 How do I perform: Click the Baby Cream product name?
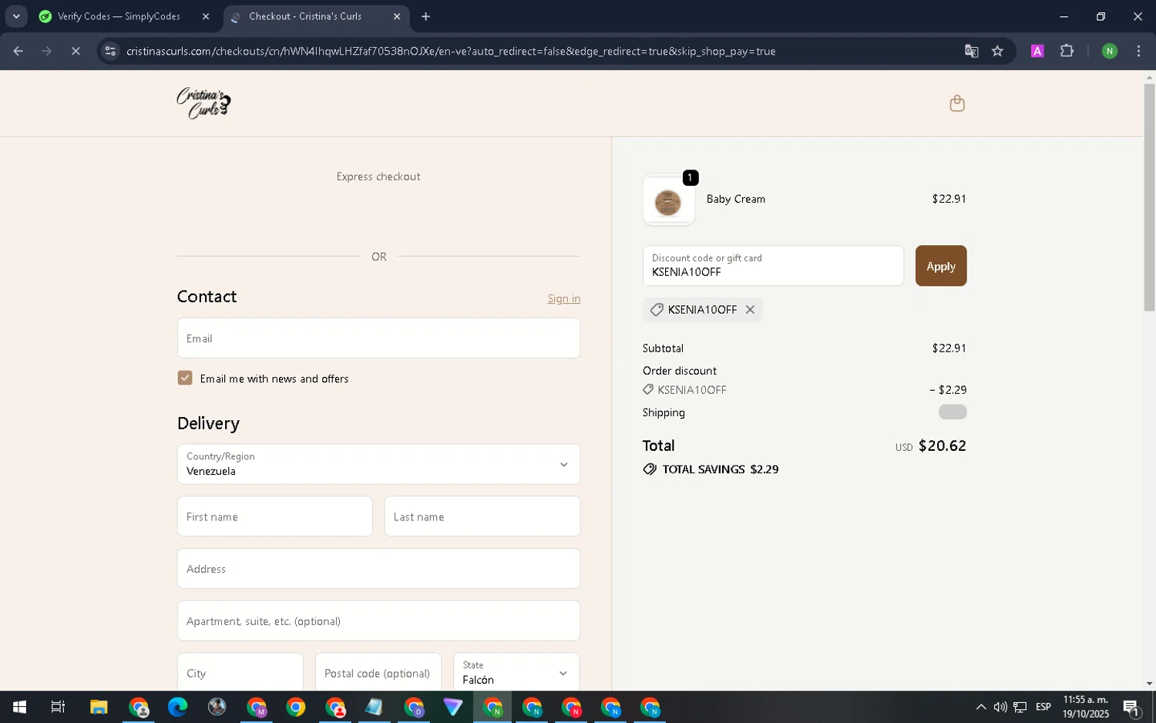pos(736,199)
